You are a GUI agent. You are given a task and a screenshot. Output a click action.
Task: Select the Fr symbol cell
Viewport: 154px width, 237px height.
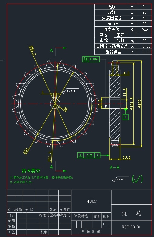click(132, 46)
